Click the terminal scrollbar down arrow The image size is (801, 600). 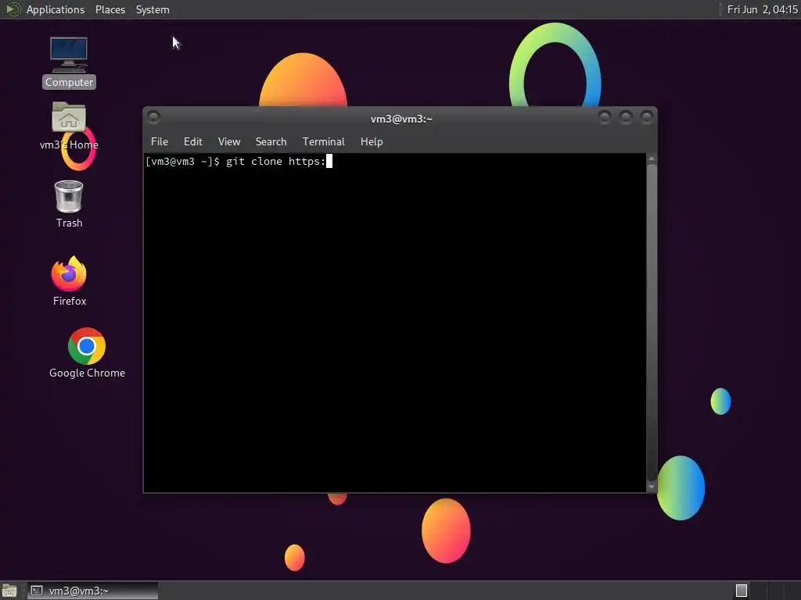652,487
